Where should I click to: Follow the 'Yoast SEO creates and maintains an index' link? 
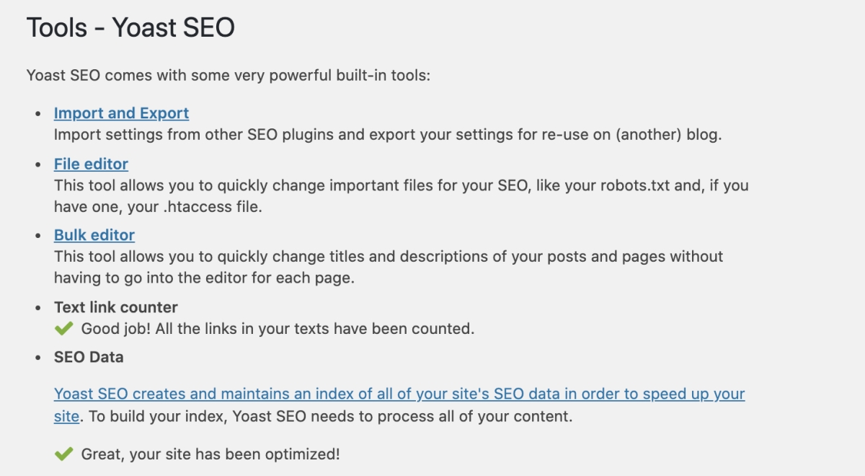point(399,395)
